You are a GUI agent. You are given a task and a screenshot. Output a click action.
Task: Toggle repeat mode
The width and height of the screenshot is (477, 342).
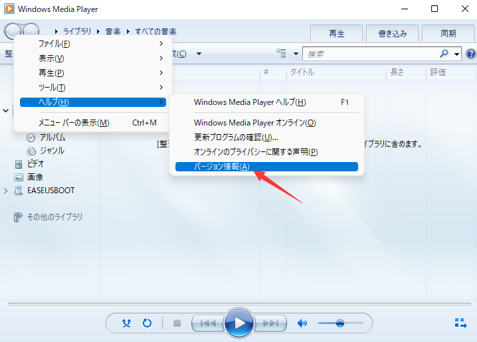[x=147, y=323]
